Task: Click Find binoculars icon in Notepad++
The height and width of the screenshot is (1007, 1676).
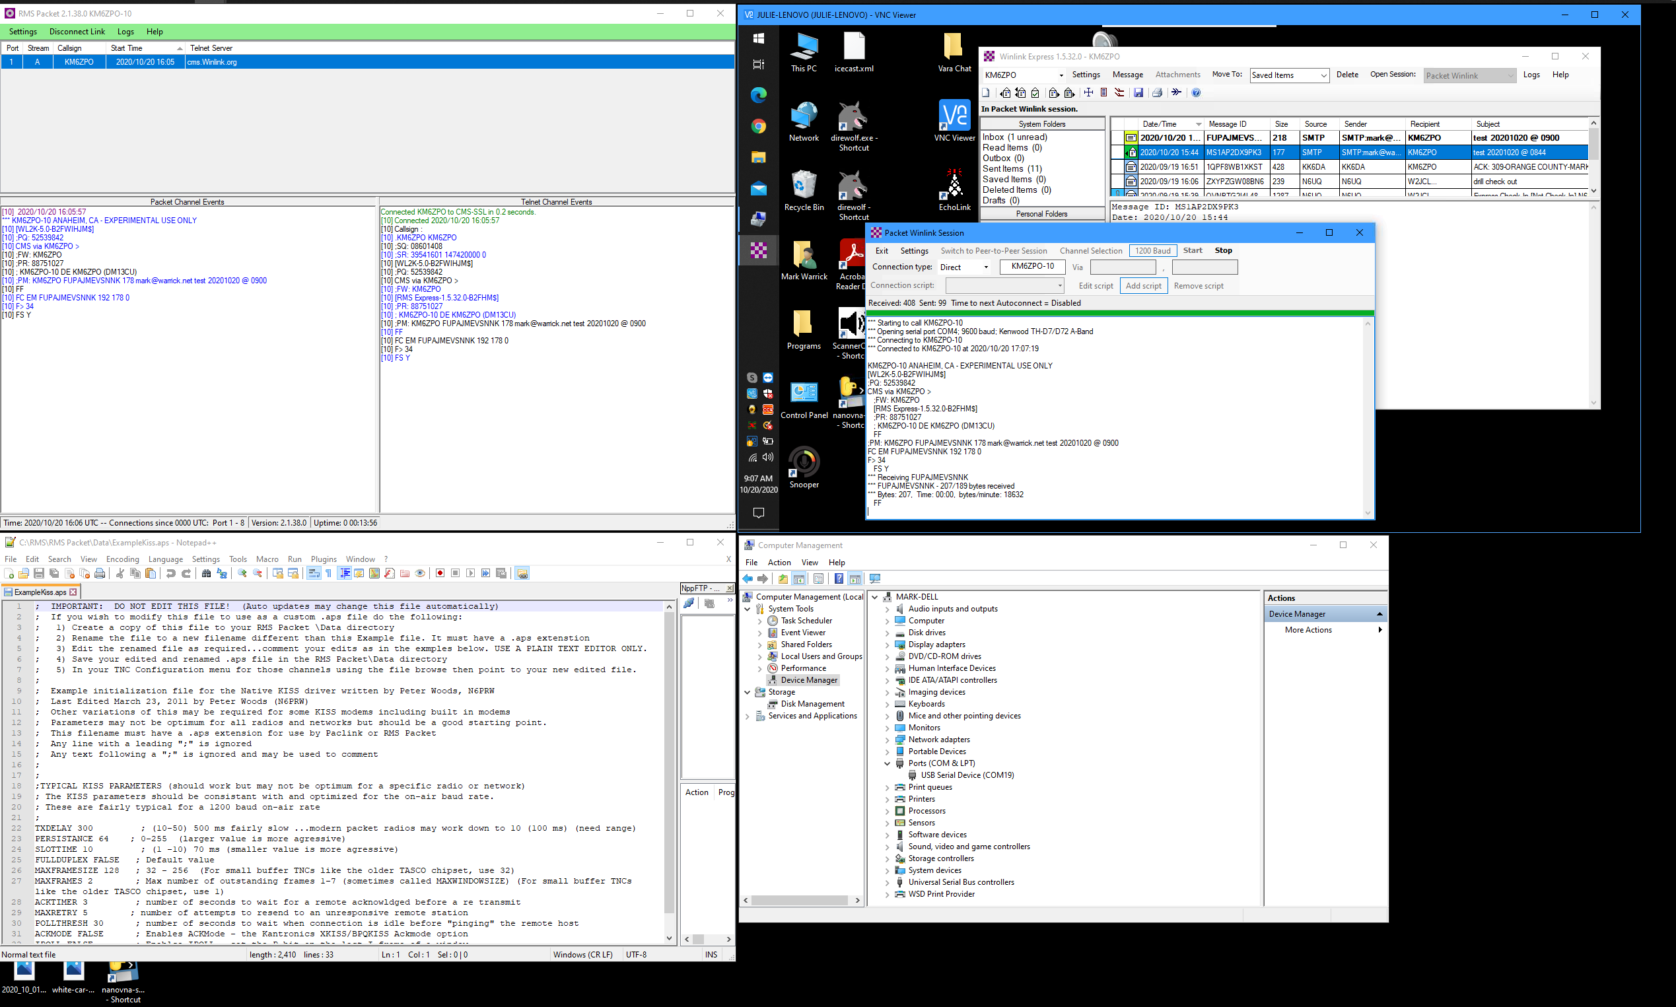Action: 206,573
